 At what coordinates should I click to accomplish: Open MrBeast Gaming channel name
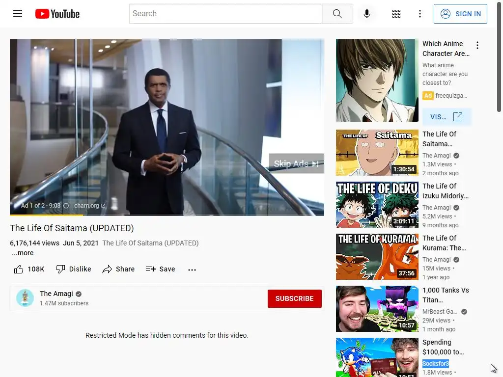[440, 312]
